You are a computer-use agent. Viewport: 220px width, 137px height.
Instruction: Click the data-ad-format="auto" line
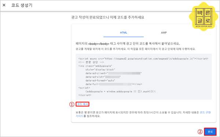click(100, 80)
